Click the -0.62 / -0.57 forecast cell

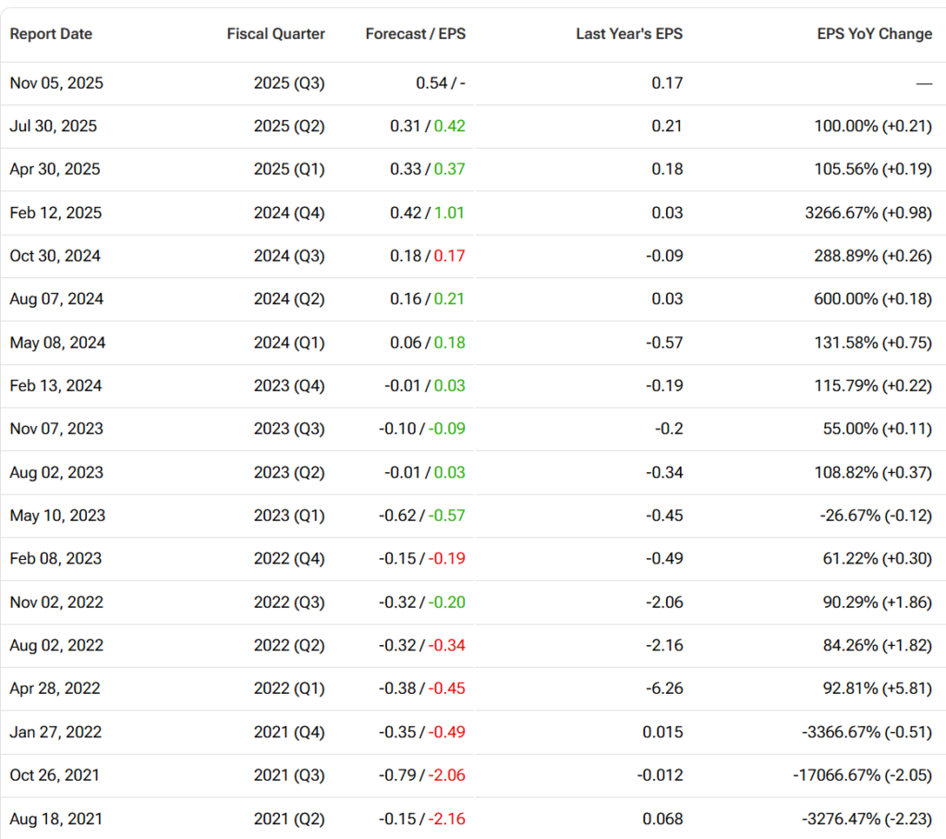pyautogui.click(x=424, y=516)
